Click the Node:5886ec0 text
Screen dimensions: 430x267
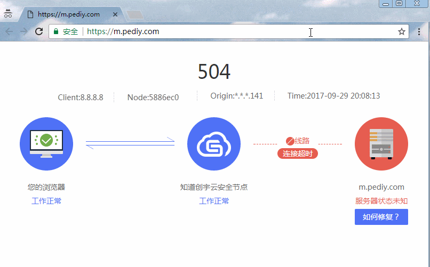pos(153,97)
